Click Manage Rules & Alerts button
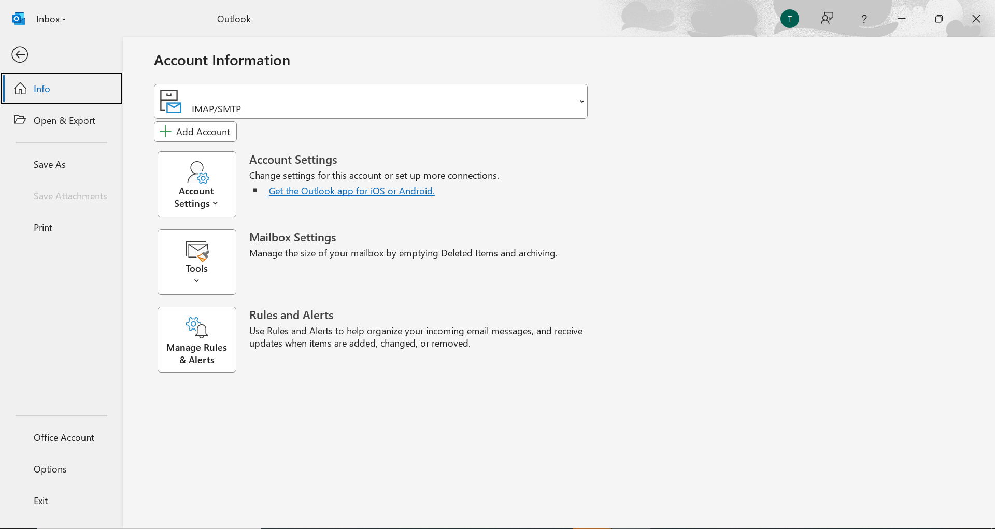Viewport: 995px width, 529px height. point(197,339)
